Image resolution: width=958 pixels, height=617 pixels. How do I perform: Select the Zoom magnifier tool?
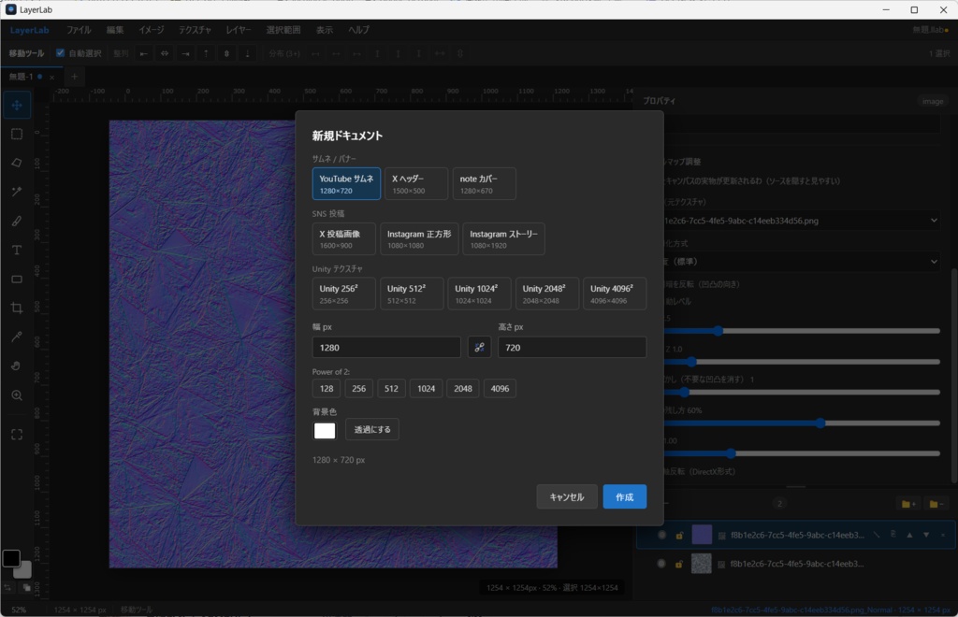pos(17,395)
